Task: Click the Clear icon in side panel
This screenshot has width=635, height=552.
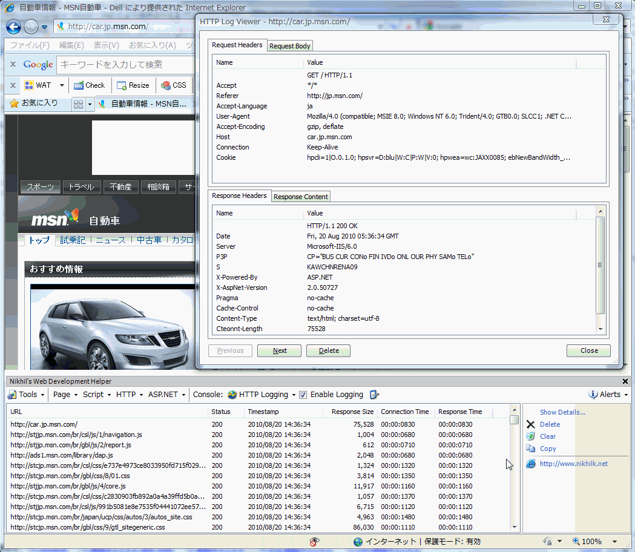Action: pos(530,436)
